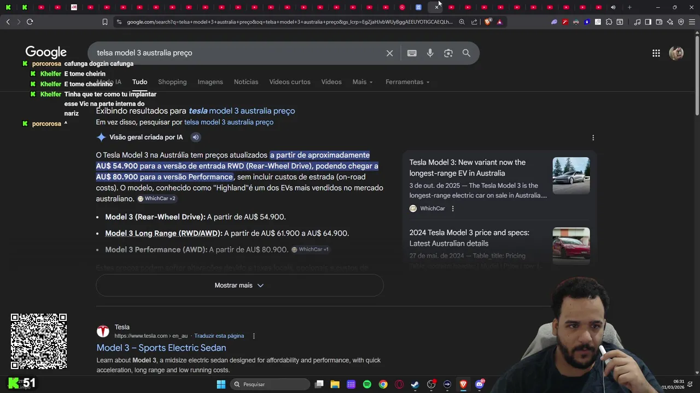Reload the page in Brave
Screen dimensions: 700x393
click(x=30, y=22)
